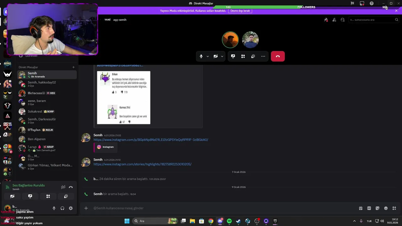Open sticker picker in message box

click(x=378, y=208)
